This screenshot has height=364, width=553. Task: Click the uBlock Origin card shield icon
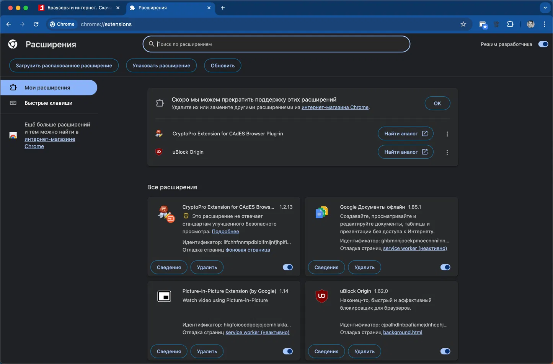click(x=322, y=296)
